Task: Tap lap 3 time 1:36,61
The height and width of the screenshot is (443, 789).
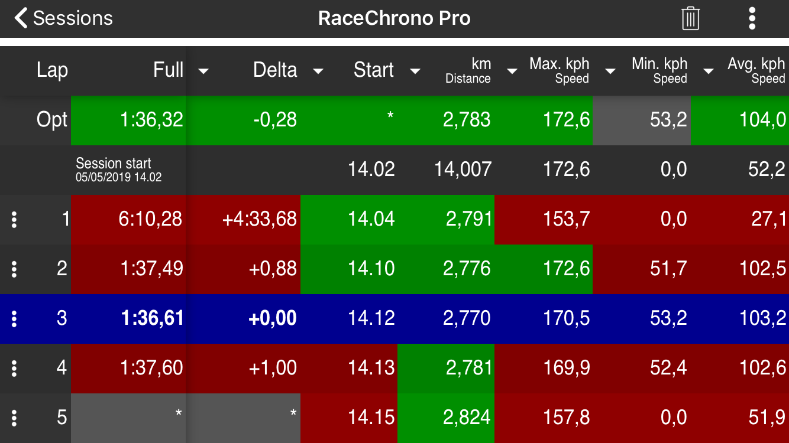Action: coord(152,319)
